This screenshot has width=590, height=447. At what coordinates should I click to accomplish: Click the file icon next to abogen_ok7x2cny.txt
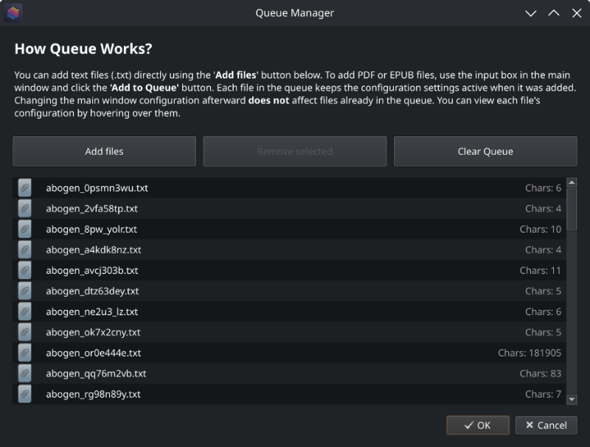click(24, 332)
